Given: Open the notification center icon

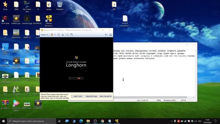Looking at the screenshot, I should [216, 121].
